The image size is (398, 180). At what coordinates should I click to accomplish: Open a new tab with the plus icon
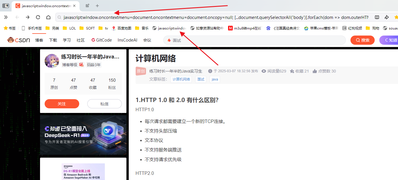pyautogui.click(x=97, y=6)
